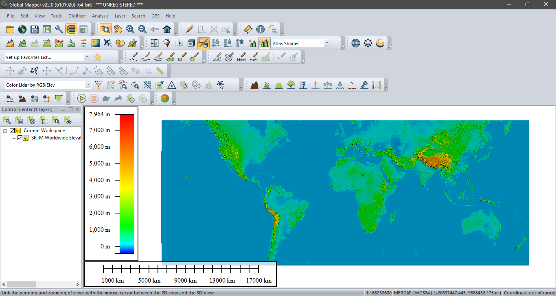Screen dimensions: 556x296
Task: Collapse the Current Workspace tree node
Action: click(5, 131)
